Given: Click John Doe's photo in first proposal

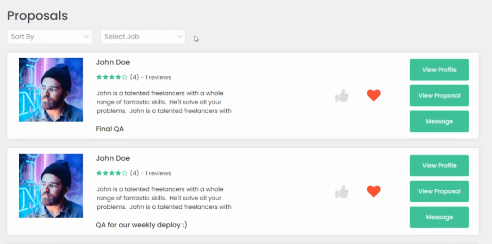Looking at the screenshot, I should pyautogui.click(x=51, y=90).
